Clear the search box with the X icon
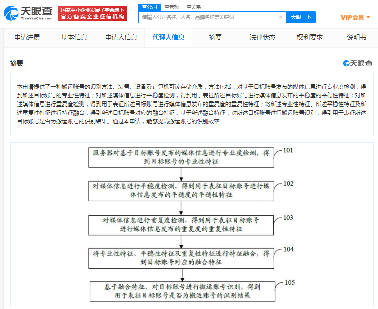This screenshot has height=309, width=378. point(280,17)
